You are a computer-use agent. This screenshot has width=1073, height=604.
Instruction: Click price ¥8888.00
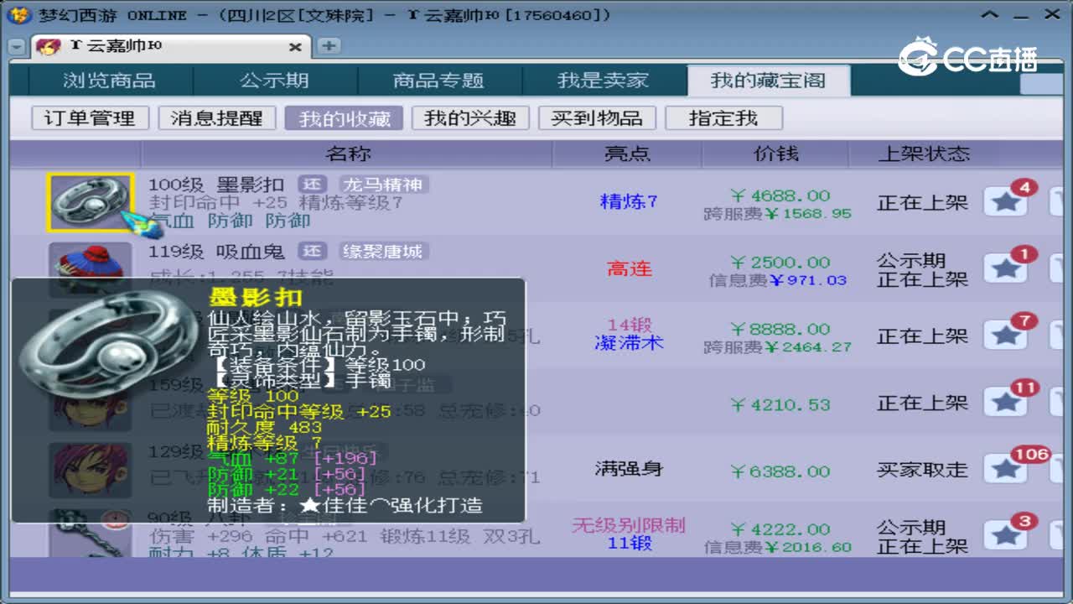780,329
